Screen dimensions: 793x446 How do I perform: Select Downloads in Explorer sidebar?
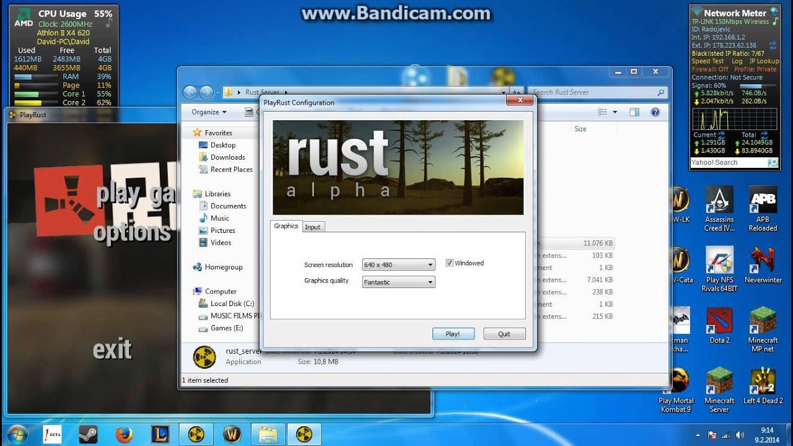(x=227, y=157)
